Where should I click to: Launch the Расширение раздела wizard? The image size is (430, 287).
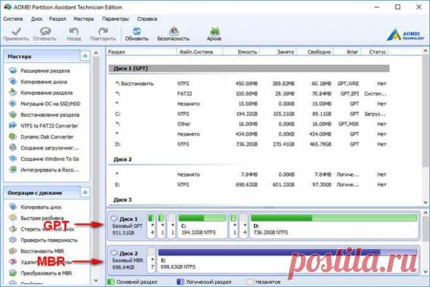coord(45,71)
